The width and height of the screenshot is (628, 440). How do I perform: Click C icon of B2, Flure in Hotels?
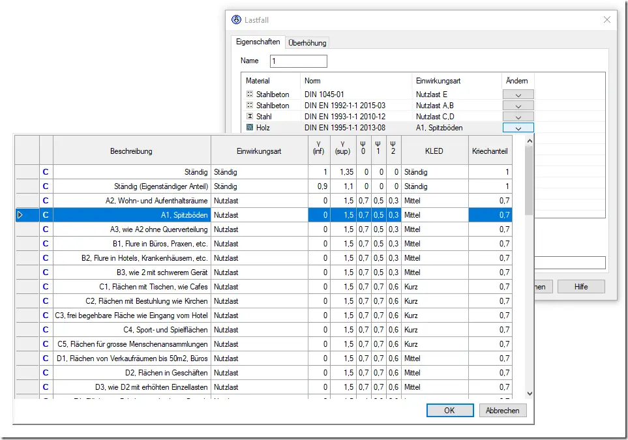click(46, 258)
